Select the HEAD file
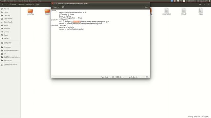Viewport: 211px width, 118px height. click(x=184, y=11)
